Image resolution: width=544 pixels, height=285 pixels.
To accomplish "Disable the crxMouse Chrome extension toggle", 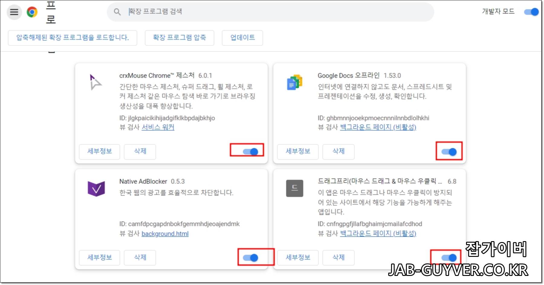I will coord(251,152).
